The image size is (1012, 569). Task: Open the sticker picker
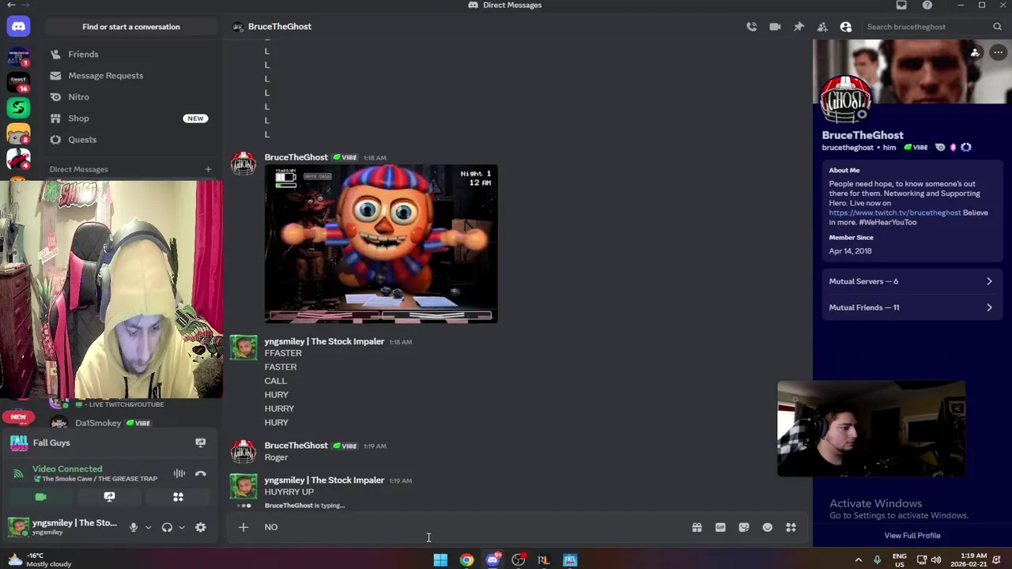(x=744, y=527)
